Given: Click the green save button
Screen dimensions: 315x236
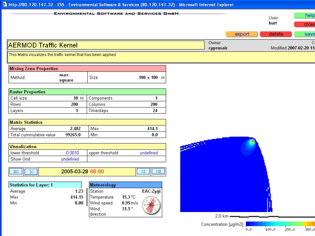Looking at the screenshot, I should coord(304,34).
